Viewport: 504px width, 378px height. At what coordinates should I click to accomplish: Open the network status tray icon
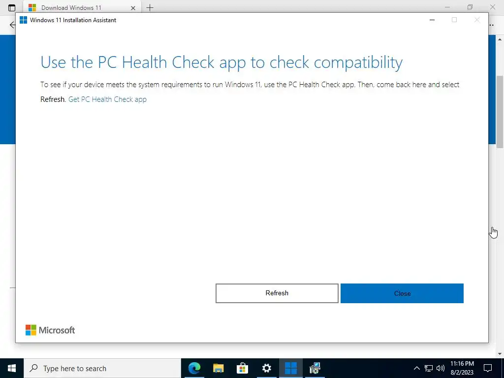tap(429, 368)
